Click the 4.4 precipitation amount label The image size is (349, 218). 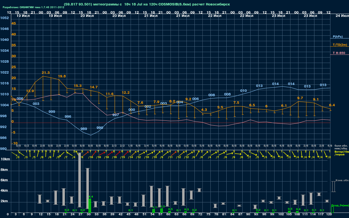pos(91,197)
